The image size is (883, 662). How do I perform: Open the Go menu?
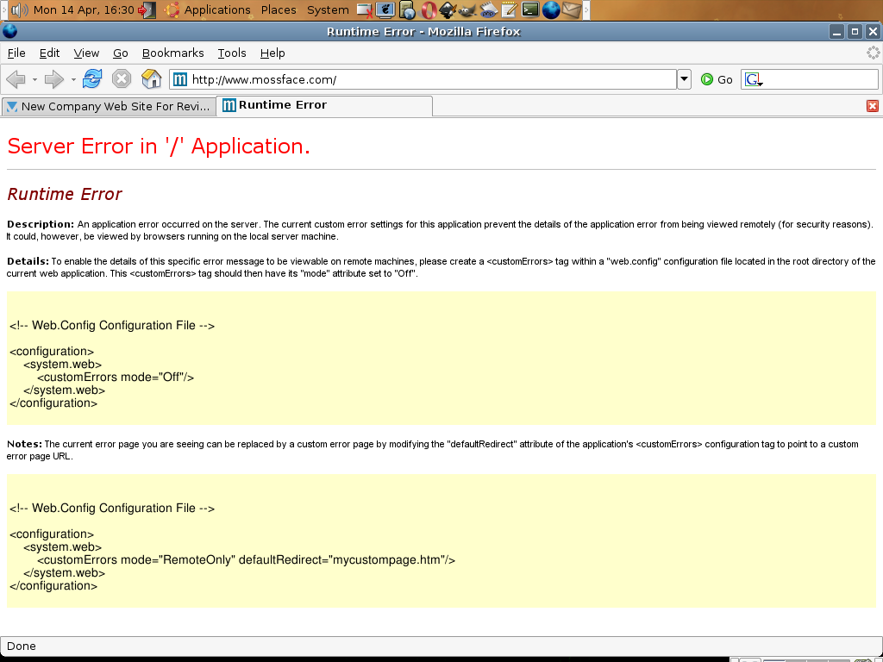(x=121, y=53)
